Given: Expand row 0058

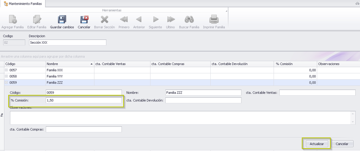Looking at the screenshot, I should 6,76.
